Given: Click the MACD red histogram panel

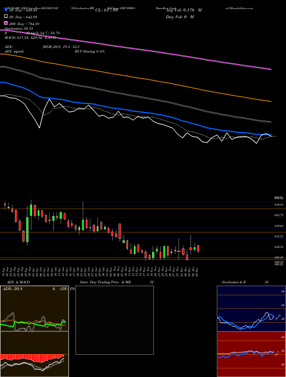Looking at the screenshot, I should (34, 354).
